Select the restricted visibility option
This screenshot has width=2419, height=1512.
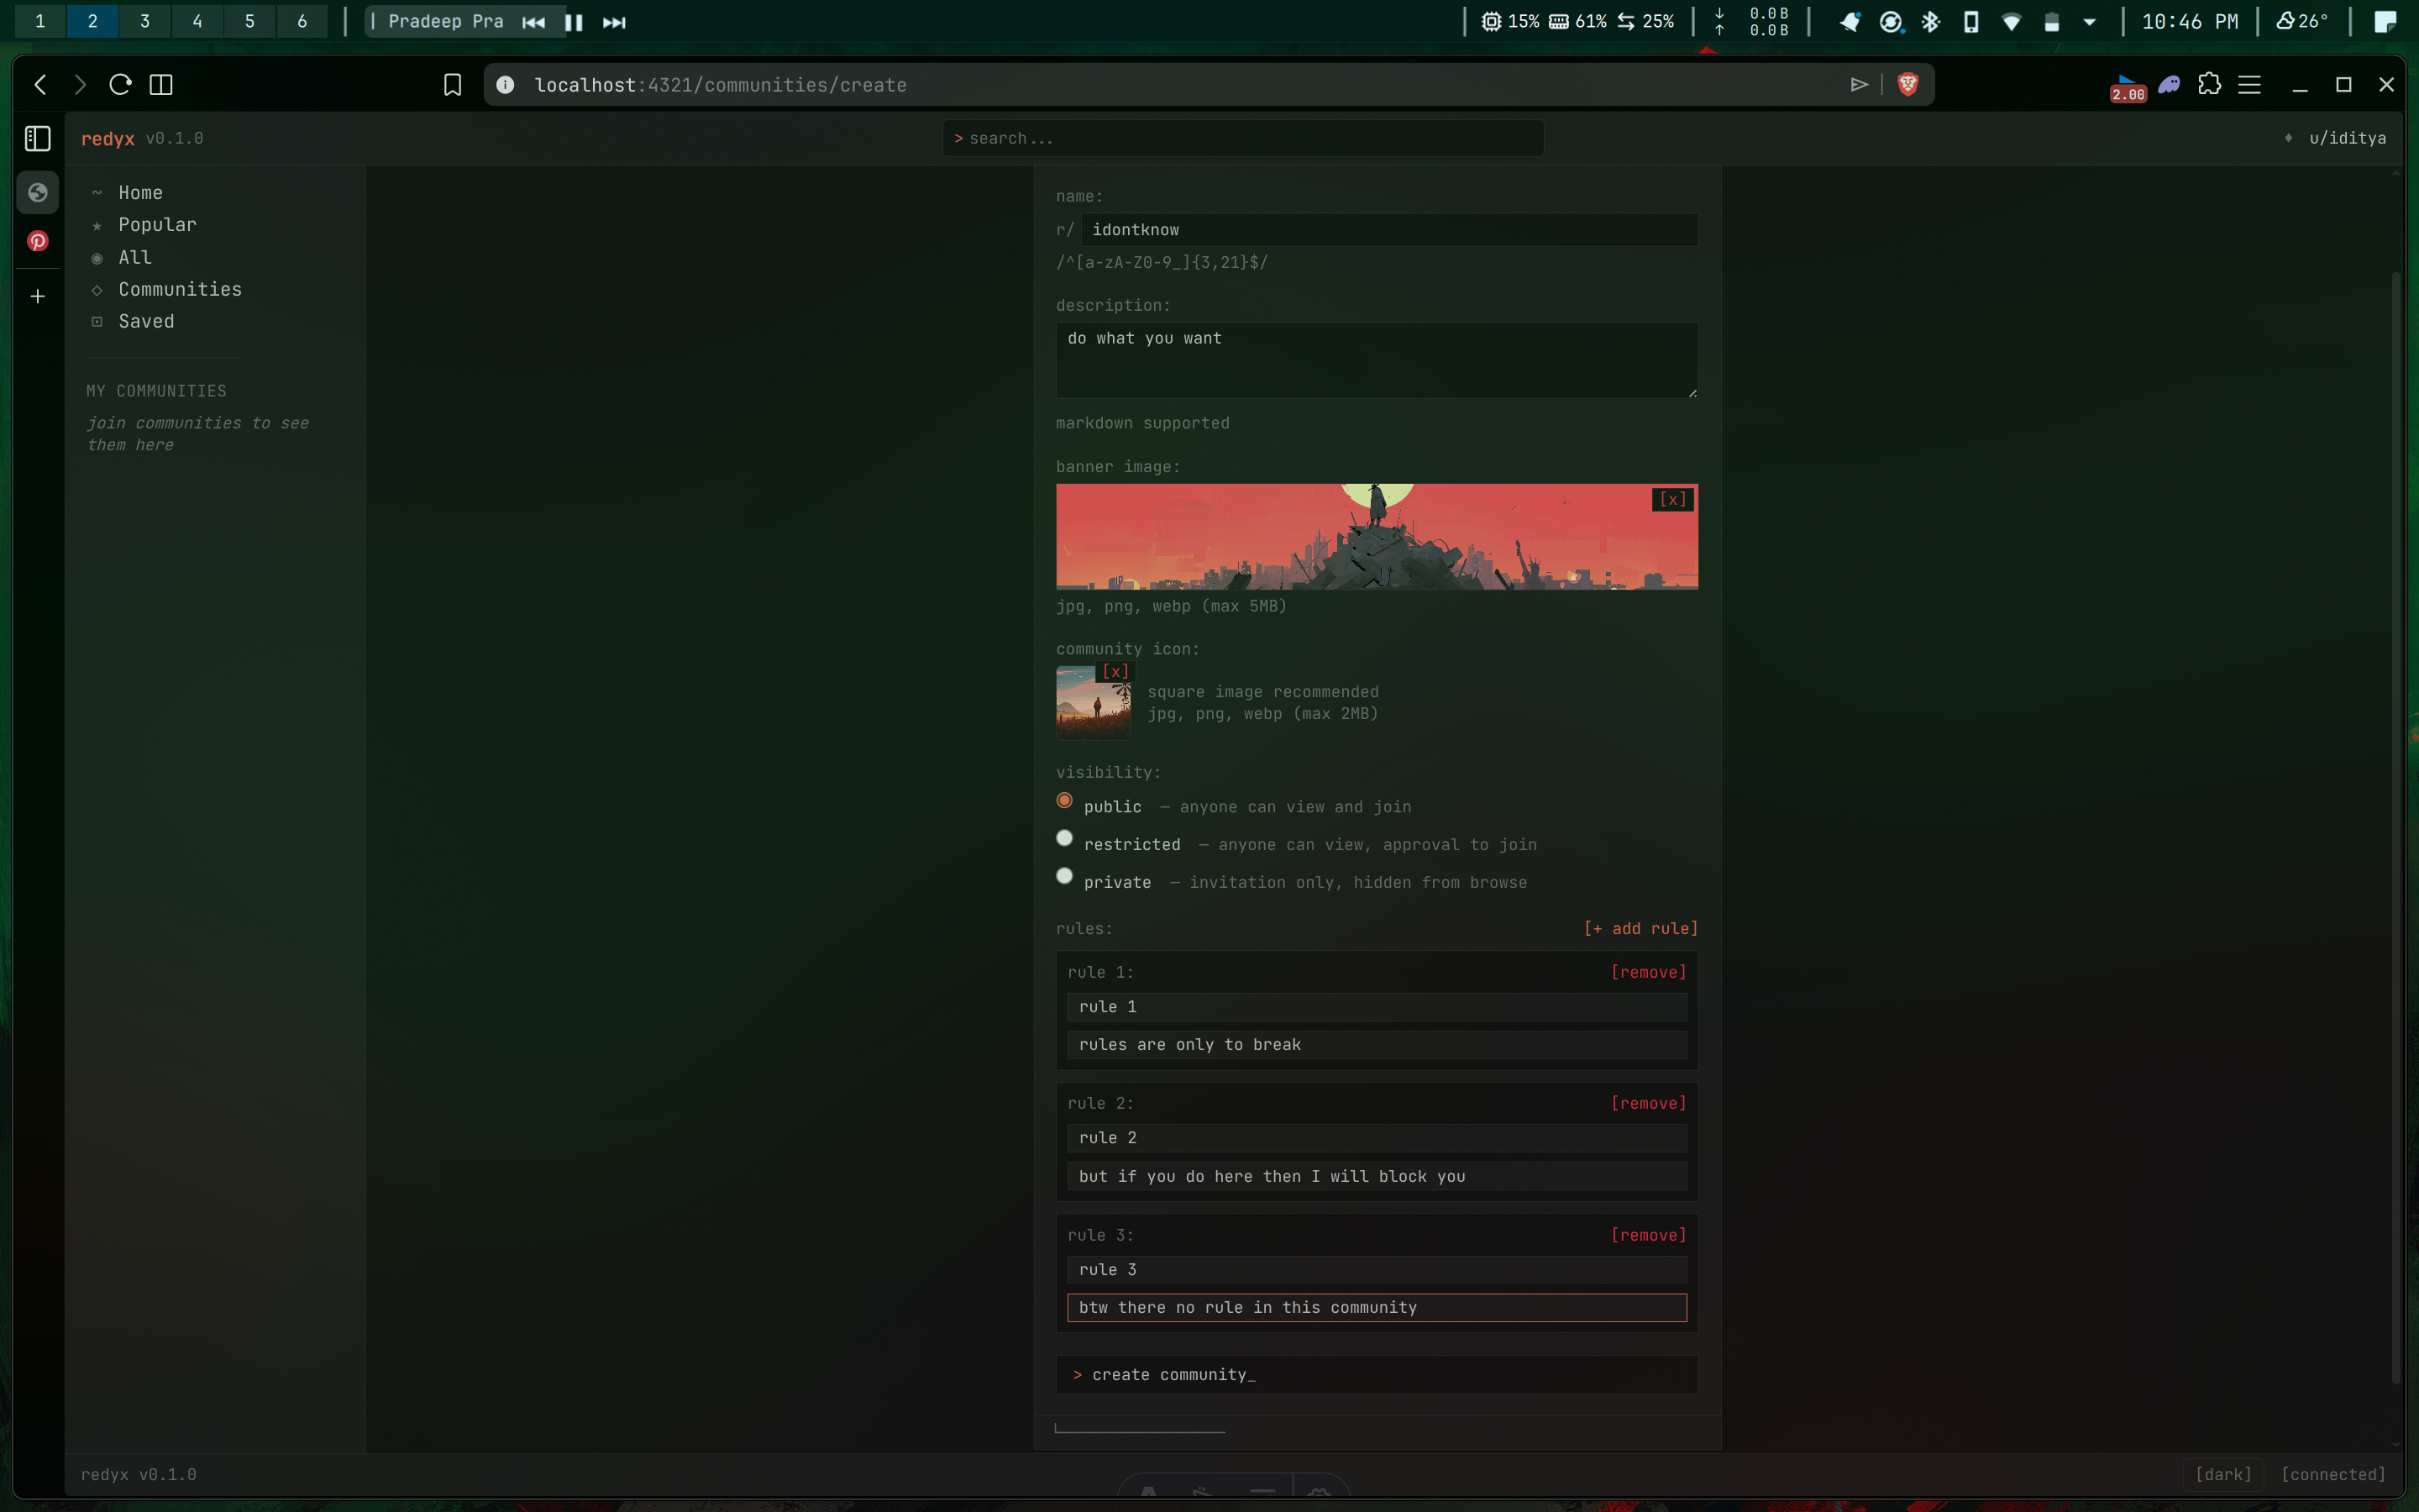(1064, 838)
